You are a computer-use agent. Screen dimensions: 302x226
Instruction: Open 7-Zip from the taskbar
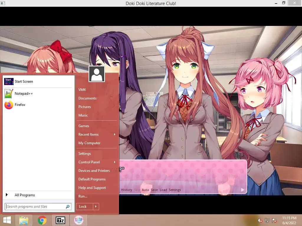pyautogui.click(x=60, y=220)
